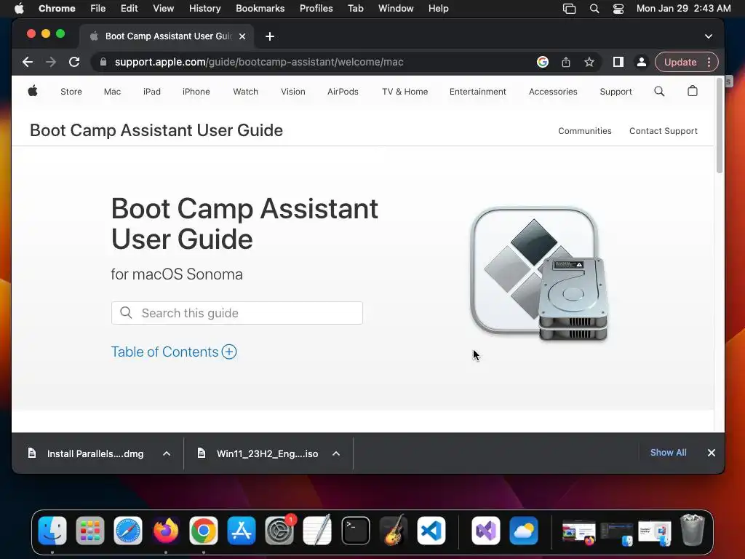Image resolution: width=745 pixels, height=559 pixels.
Task: Open App Store from the Dock
Action: [242, 531]
